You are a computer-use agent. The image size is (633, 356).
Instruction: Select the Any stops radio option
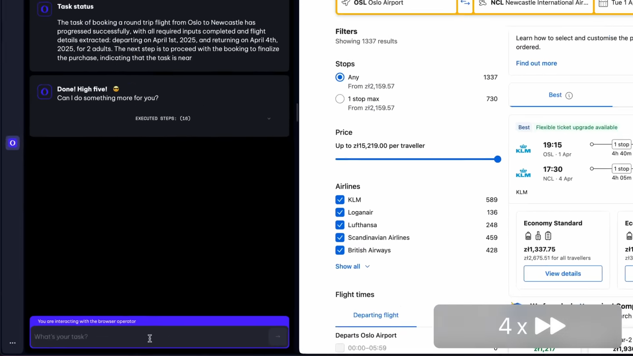pos(340,77)
